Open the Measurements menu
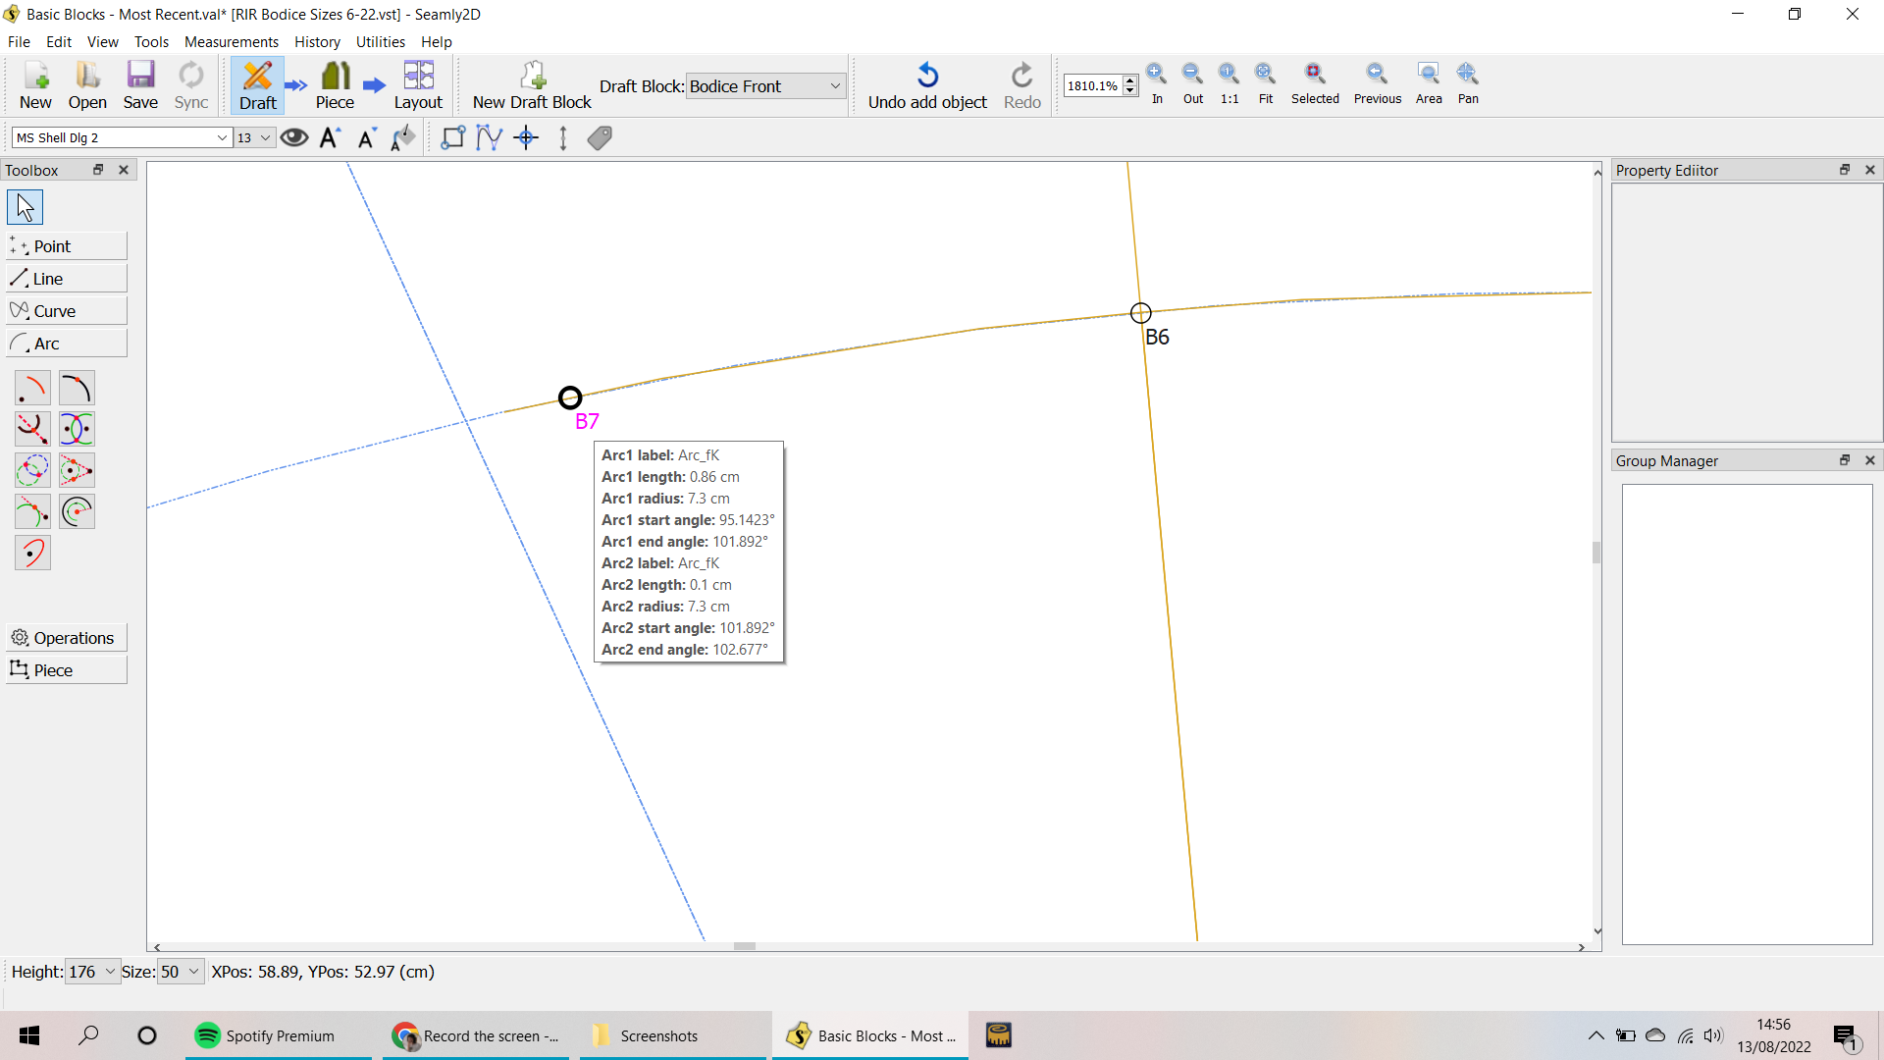Image resolution: width=1884 pixels, height=1060 pixels. tap(231, 42)
